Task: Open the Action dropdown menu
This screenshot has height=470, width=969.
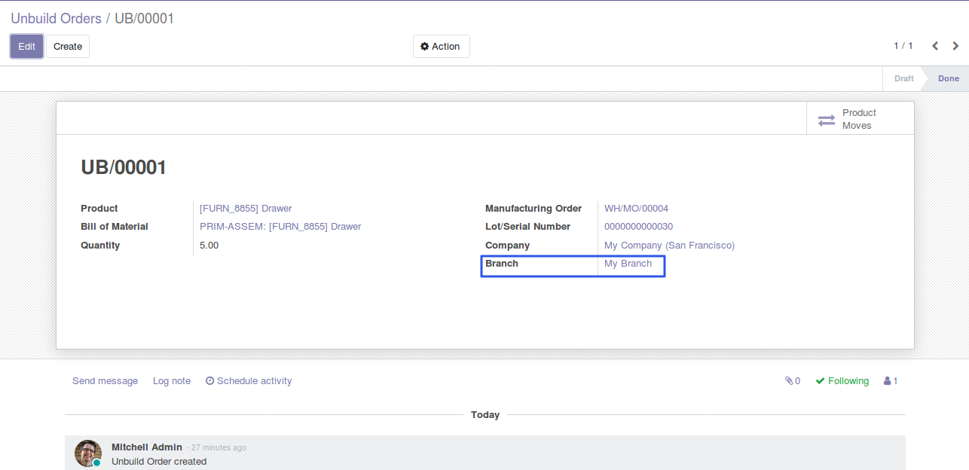Action: [441, 47]
